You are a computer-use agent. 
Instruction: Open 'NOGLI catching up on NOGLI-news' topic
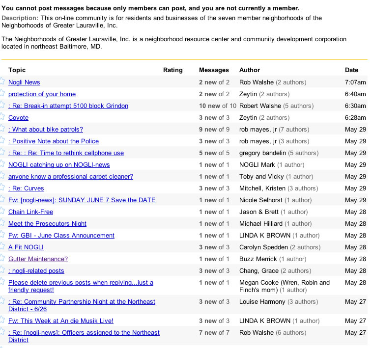point(59,165)
